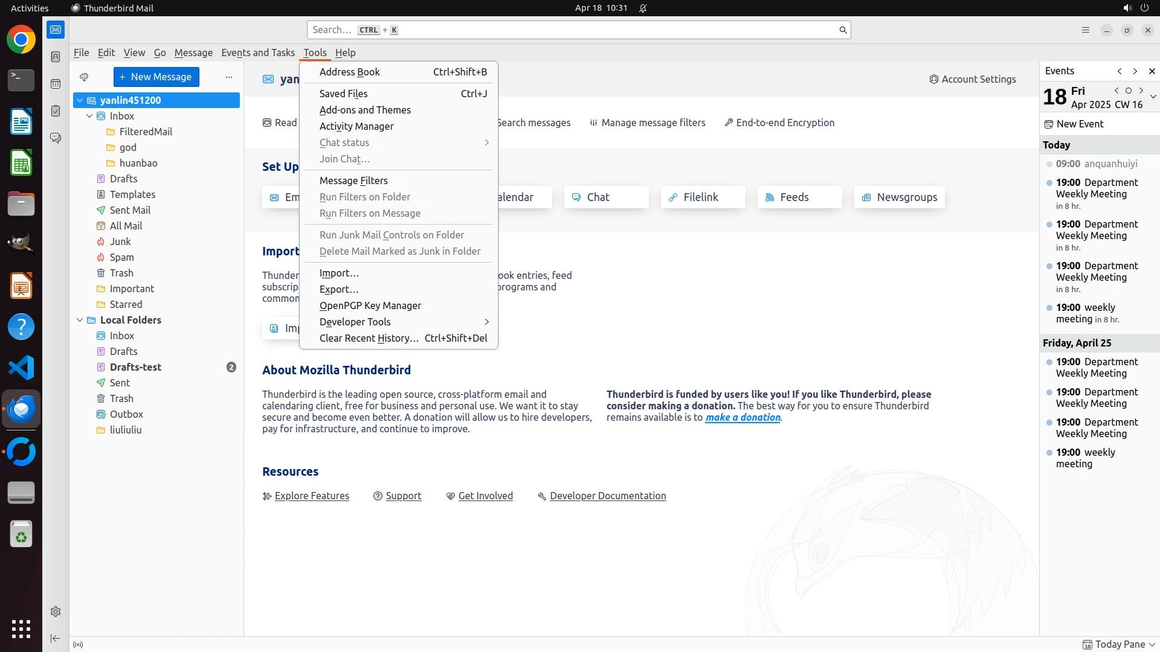Image resolution: width=1160 pixels, height=652 pixels.
Task: Open the Address Book space icon
Action: click(56, 57)
